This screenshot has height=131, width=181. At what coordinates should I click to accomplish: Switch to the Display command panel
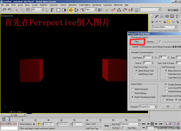(172, 16)
